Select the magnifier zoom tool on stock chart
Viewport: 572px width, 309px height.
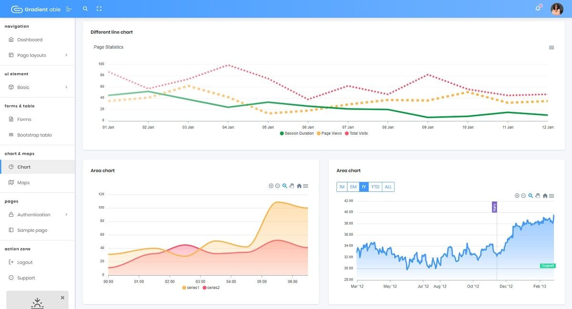tap(531, 196)
